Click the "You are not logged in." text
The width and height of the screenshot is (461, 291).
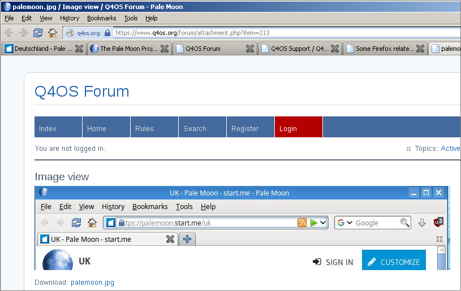pyautogui.click(x=70, y=149)
